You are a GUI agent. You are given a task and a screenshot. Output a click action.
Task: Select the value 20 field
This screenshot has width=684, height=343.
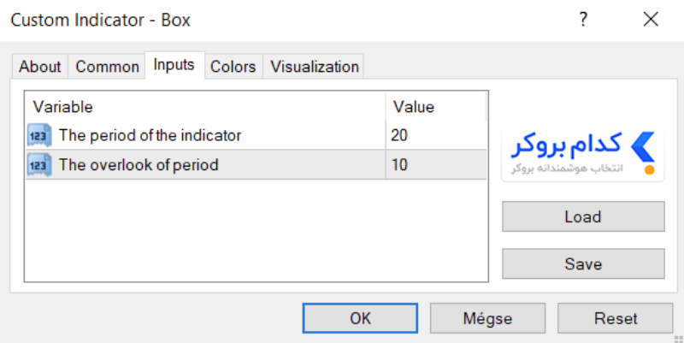[x=436, y=135]
